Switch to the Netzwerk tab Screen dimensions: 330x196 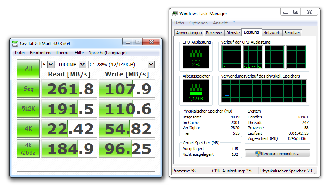[271, 33]
